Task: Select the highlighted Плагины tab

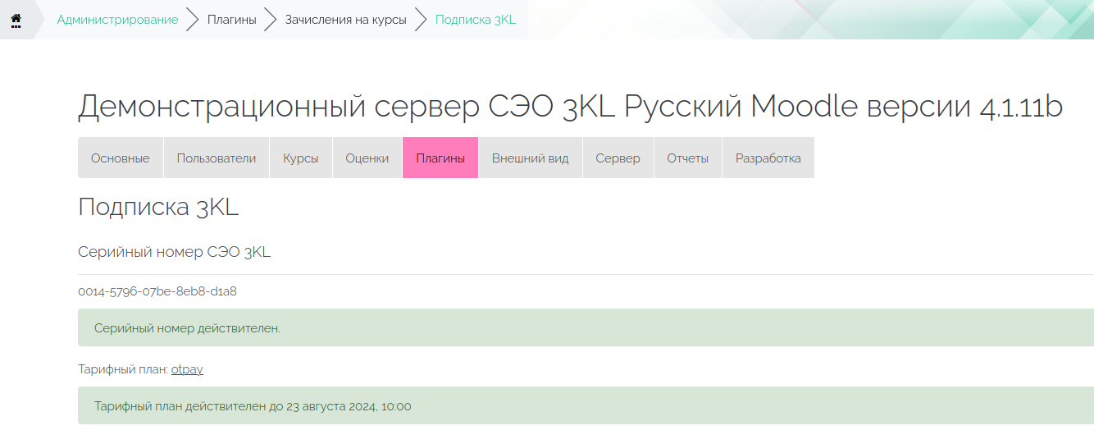Action: click(440, 158)
